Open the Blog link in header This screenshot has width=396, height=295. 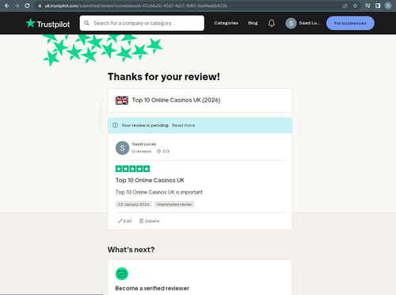[253, 23]
